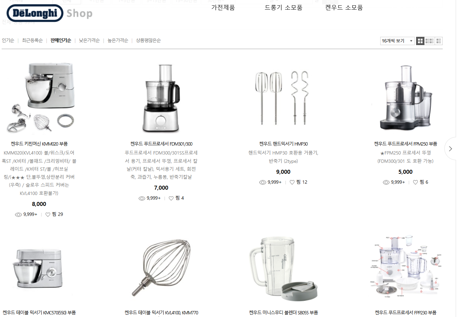Viewport: 457px width, 317px height.
Task: Open the 드롱기 소모품 menu item
Action: [284, 8]
